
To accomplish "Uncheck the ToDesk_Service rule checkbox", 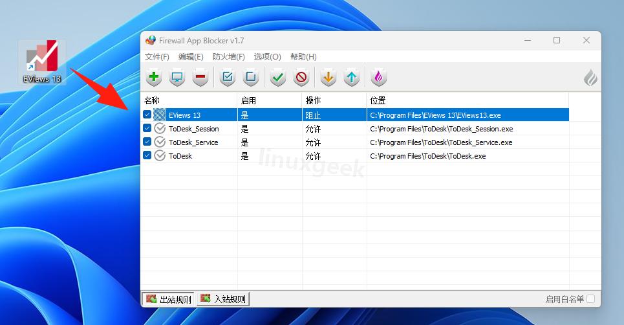I will 147,142.
